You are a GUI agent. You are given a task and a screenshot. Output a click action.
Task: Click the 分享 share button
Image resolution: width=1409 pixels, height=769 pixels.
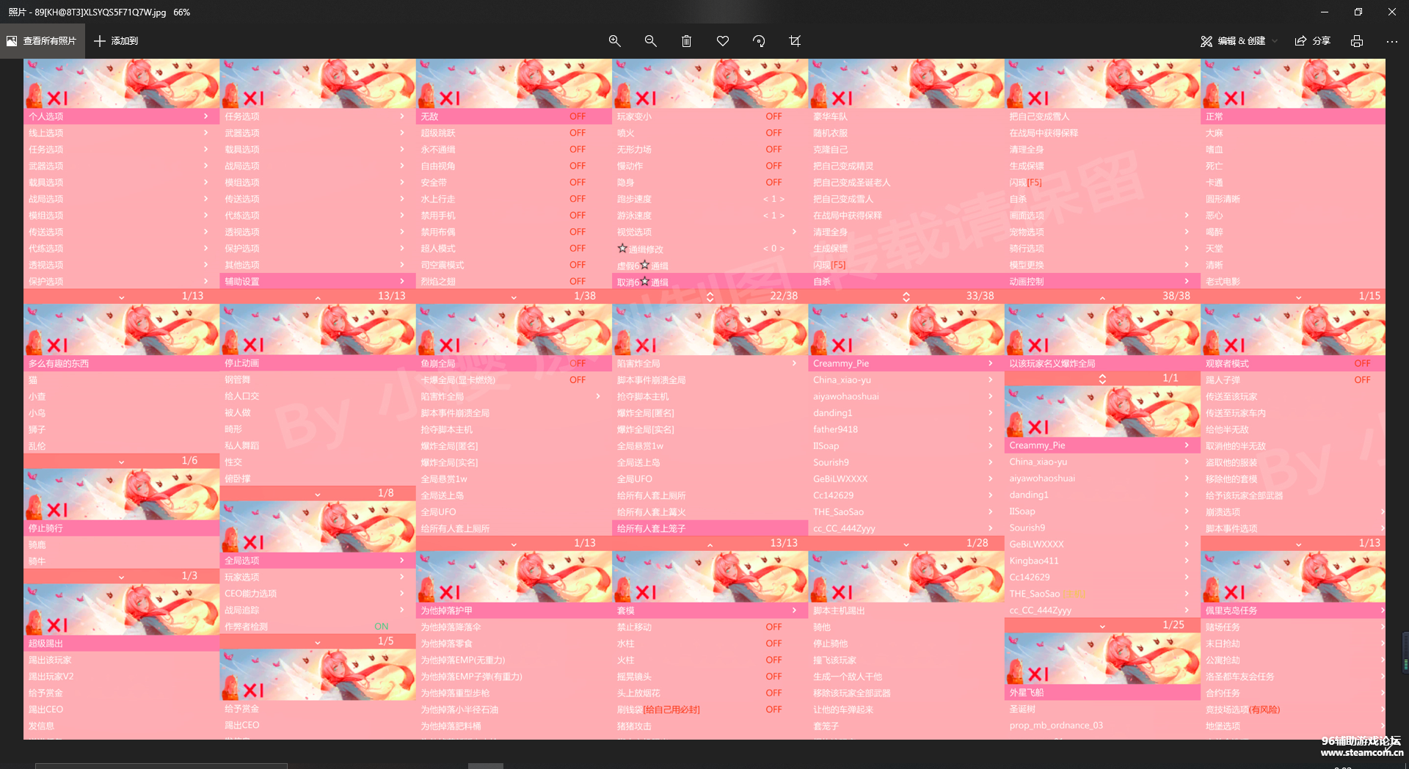point(1313,41)
